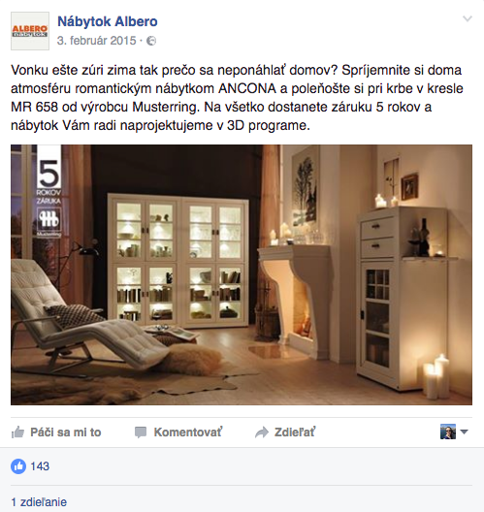The height and width of the screenshot is (512, 484).
Task: Expand the dropdown arrow beside the user avatar
Action: [x=464, y=432]
